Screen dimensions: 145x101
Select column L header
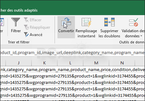click(70, 63)
